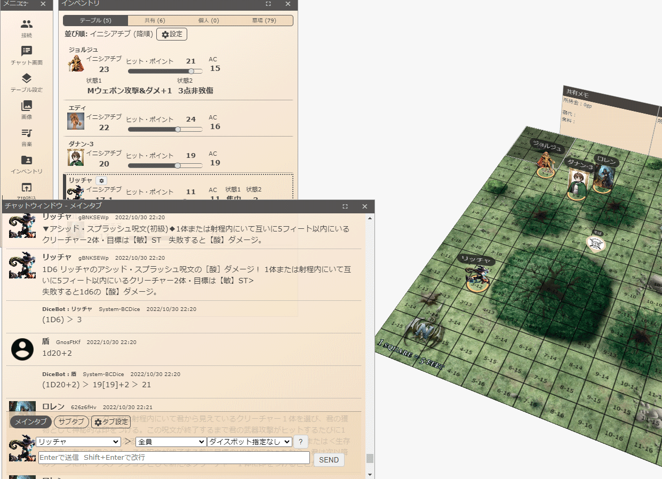The image size is (662, 479).
Task: Select the メインタブ chat tab
Action: pyautogui.click(x=30, y=422)
